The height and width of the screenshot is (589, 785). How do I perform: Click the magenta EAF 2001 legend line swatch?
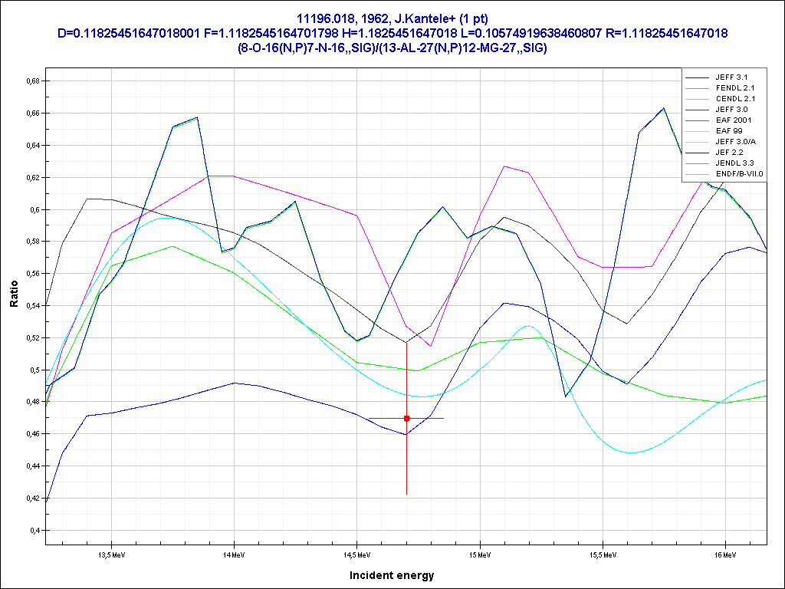click(x=697, y=120)
